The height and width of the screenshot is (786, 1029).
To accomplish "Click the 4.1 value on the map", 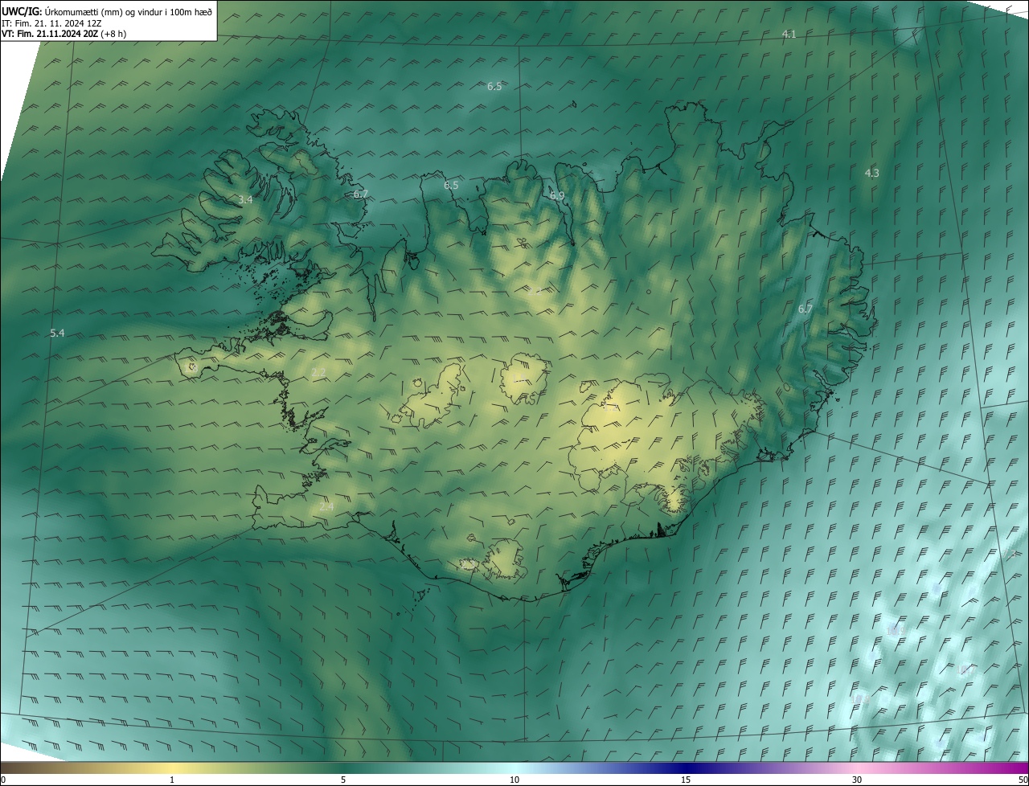I will pos(789,34).
